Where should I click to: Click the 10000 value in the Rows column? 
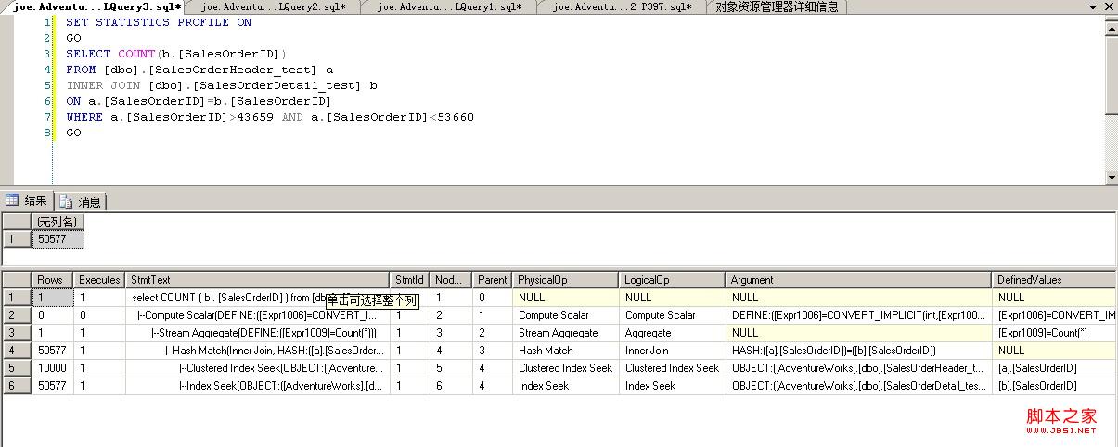coord(54,368)
